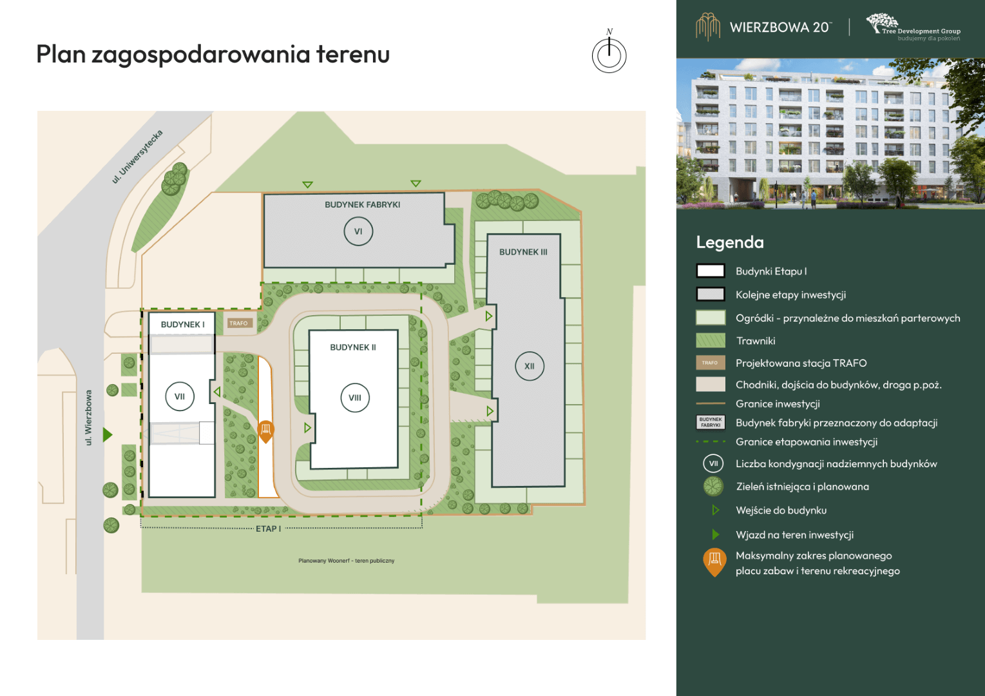Click the Wierzbowa 20 logo icon

[707, 27]
